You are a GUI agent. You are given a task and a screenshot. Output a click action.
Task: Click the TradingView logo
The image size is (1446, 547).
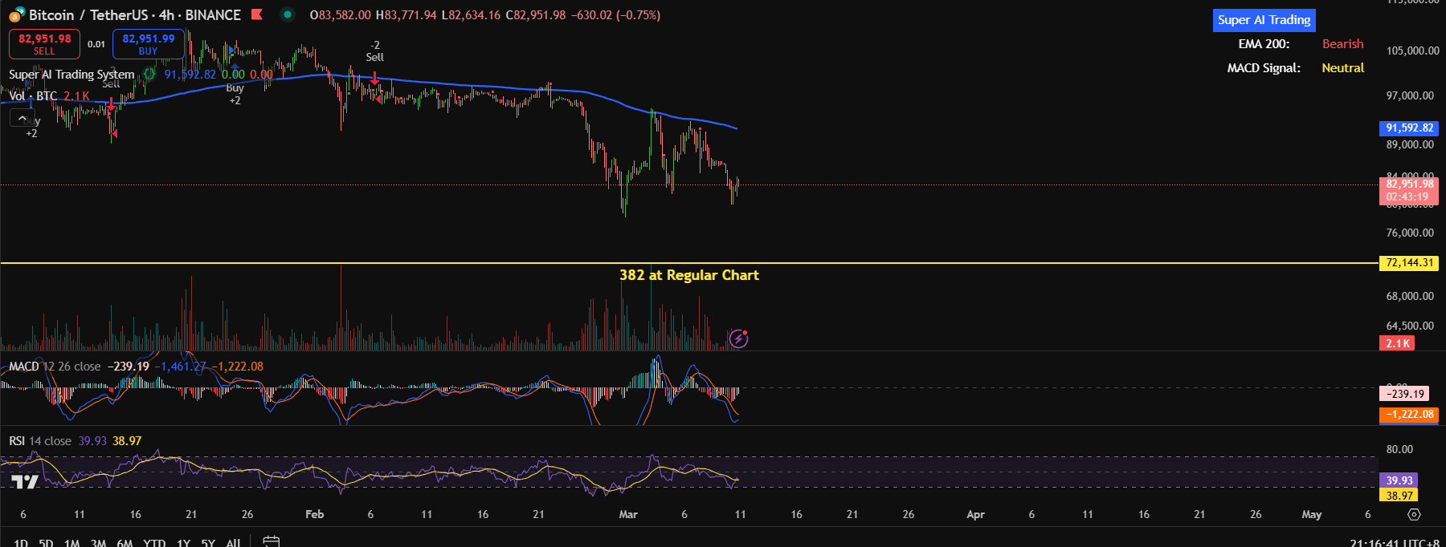25,481
